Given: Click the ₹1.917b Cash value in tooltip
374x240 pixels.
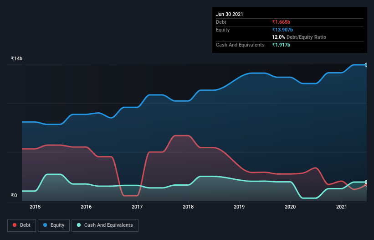Looking at the screenshot, I should pos(281,45).
